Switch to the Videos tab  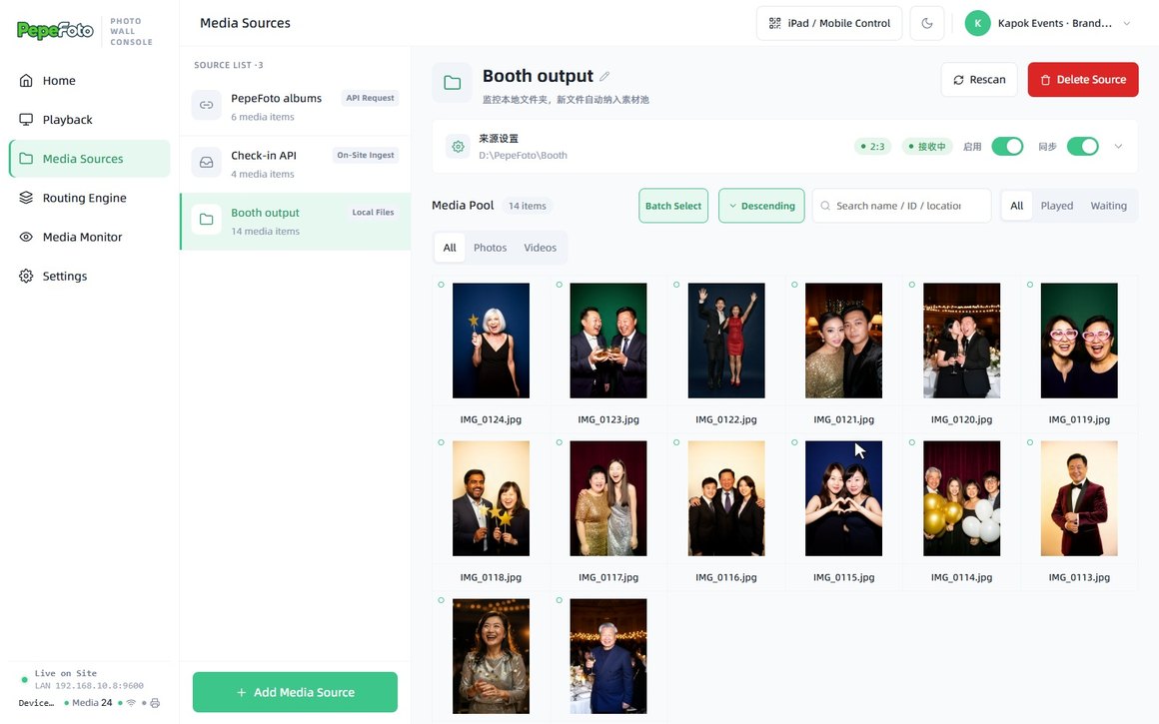(540, 248)
